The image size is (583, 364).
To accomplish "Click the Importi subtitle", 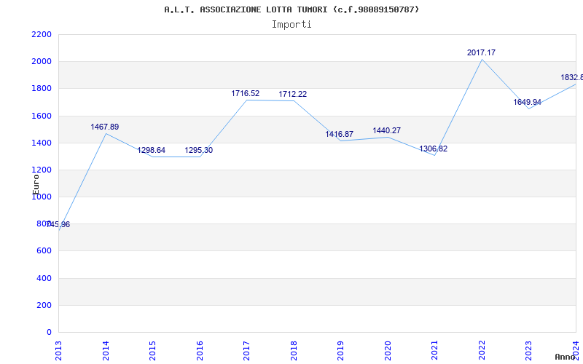I will (291, 25).
